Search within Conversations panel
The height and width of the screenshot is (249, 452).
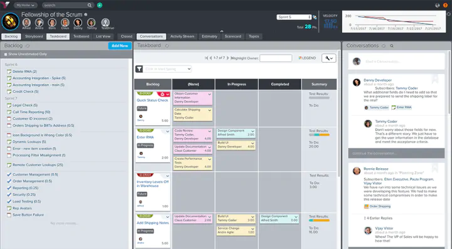tap(392, 46)
